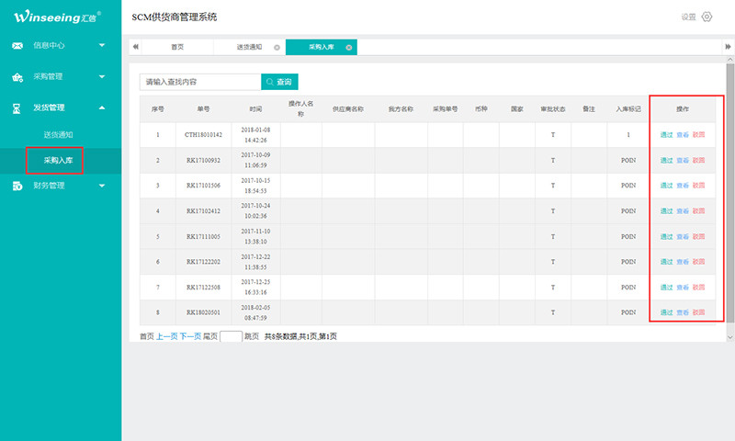Click the 下一页 pagination link

tap(190, 337)
